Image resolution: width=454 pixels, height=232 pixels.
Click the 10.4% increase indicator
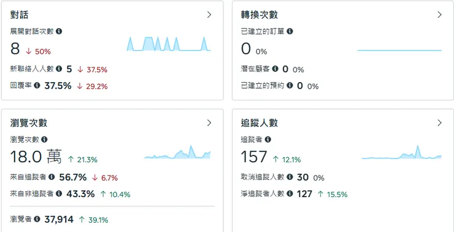pyautogui.click(x=115, y=195)
